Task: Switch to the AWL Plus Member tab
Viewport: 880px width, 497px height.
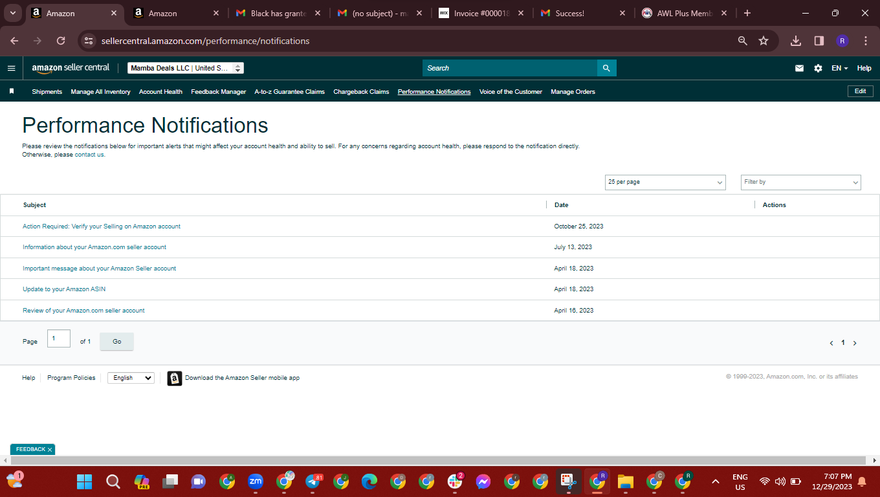Action: click(x=684, y=13)
